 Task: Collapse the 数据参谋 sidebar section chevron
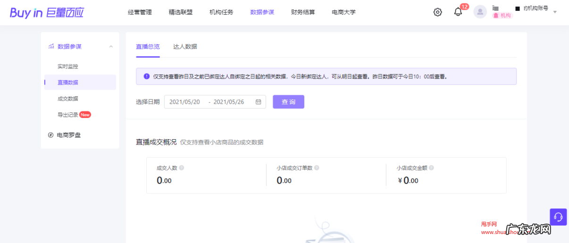pos(111,47)
